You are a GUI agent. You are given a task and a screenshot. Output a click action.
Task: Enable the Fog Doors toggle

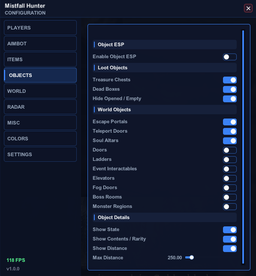coord(230,188)
